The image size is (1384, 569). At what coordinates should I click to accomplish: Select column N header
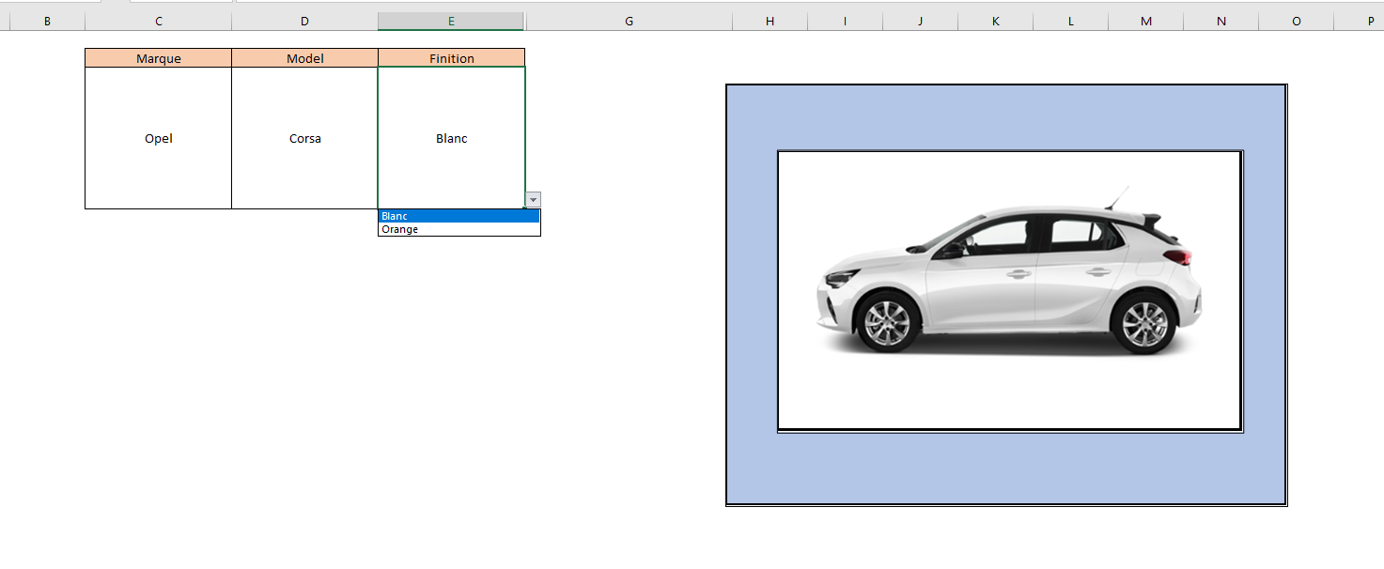pyautogui.click(x=1221, y=21)
